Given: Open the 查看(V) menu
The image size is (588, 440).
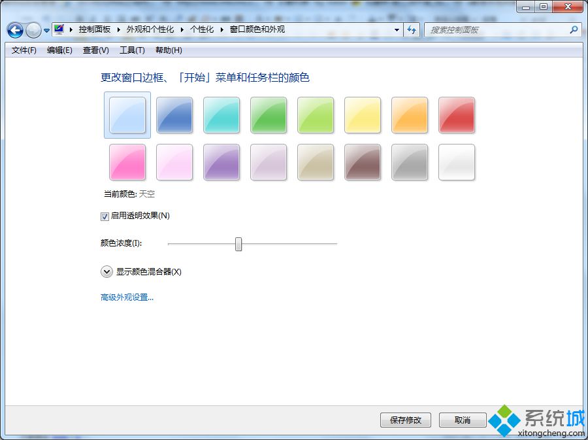Looking at the screenshot, I should click(x=95, y=50).
